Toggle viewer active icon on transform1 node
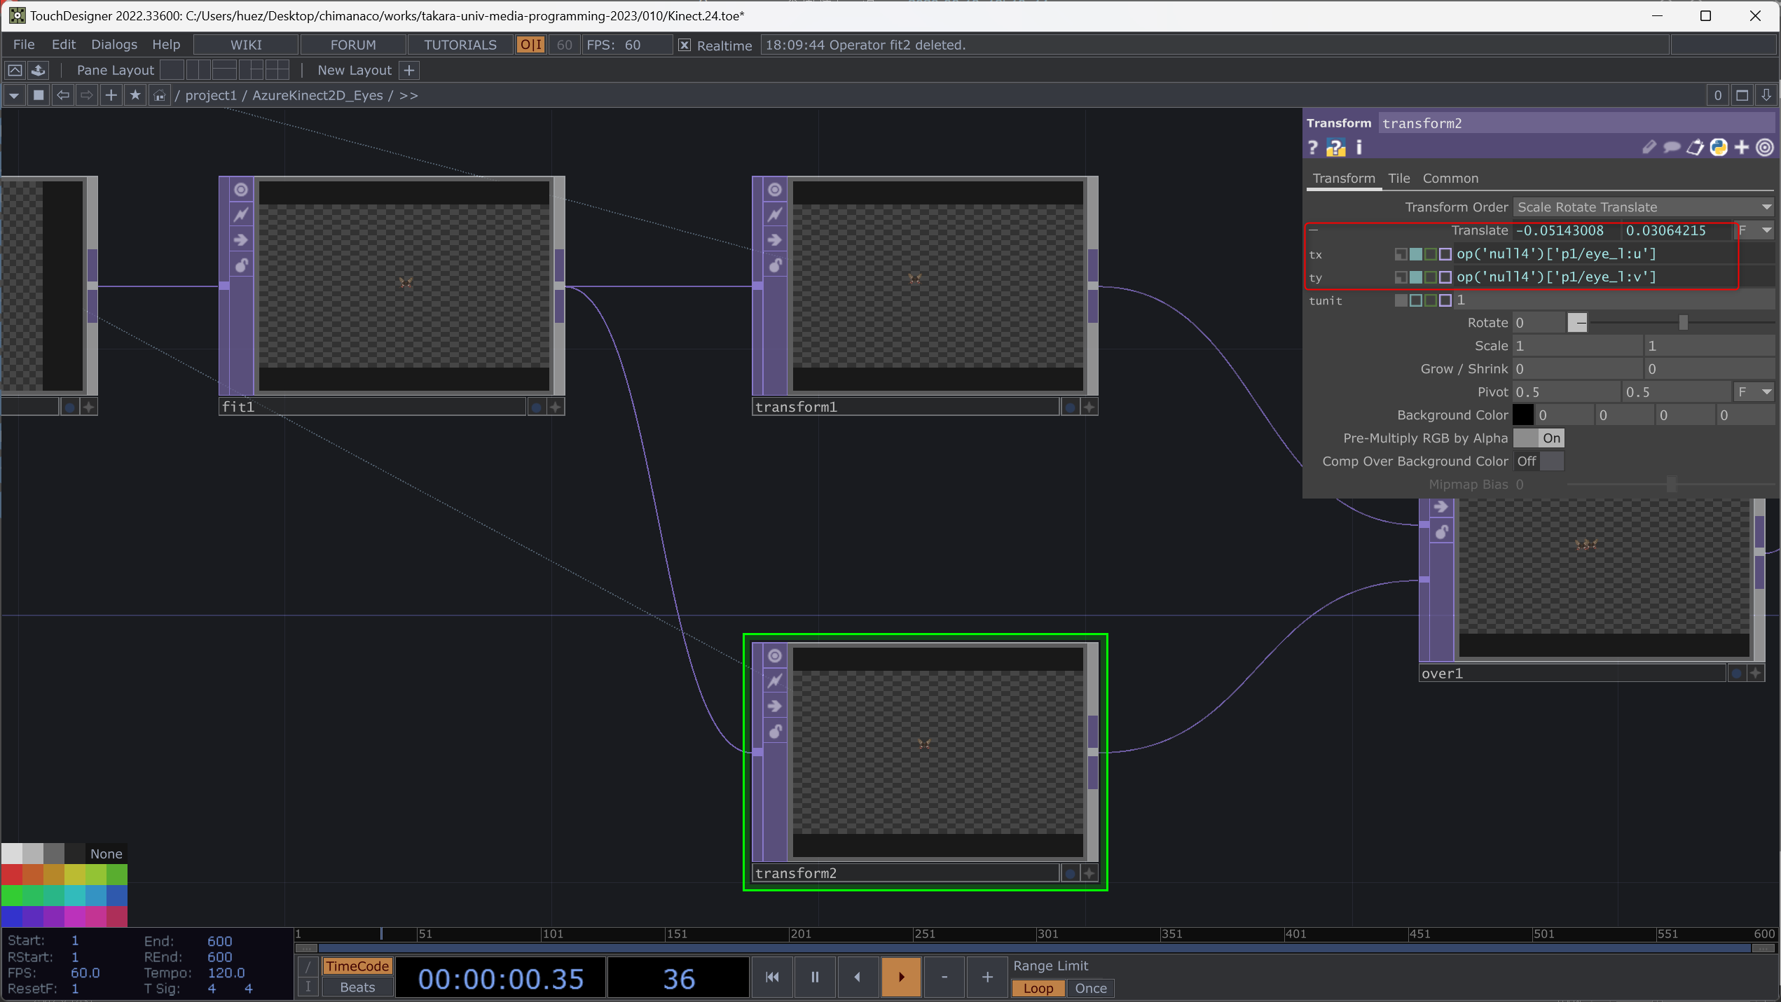The image size is (1781, 1002). coord(774,190)
